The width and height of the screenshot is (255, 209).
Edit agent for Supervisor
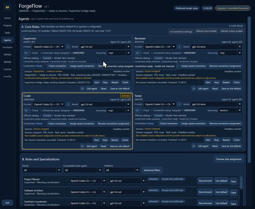[92, 89]
